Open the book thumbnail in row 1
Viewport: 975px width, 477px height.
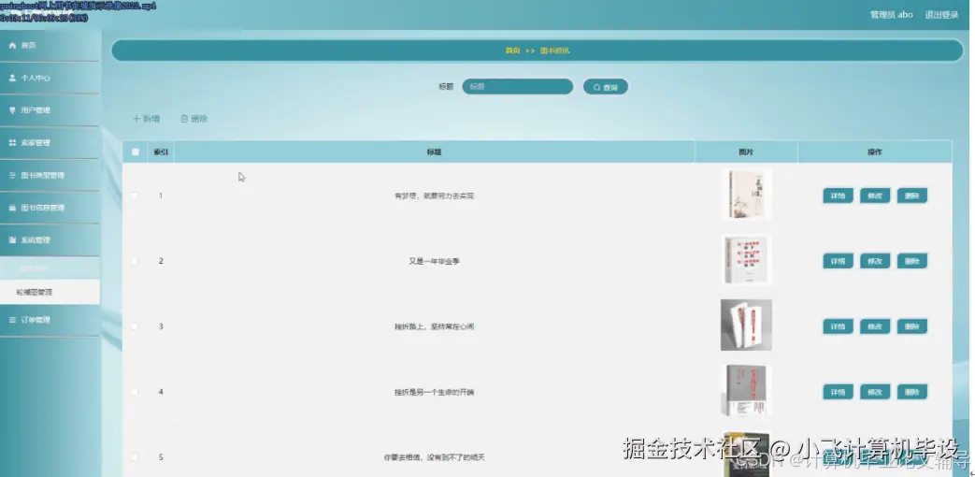pyautogui.click(x=746, y=194)
